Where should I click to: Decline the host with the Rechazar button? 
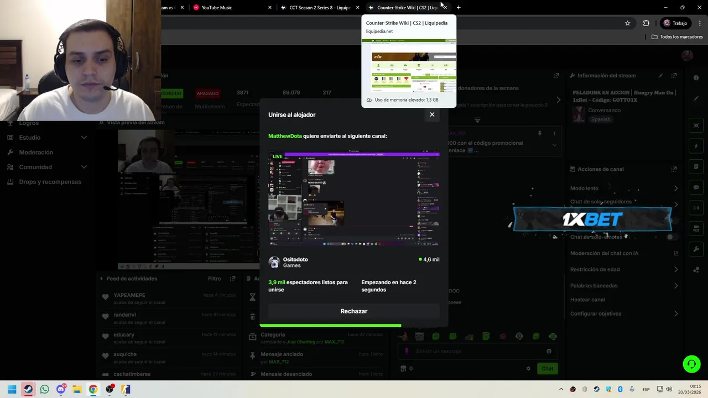coord(354,311)
